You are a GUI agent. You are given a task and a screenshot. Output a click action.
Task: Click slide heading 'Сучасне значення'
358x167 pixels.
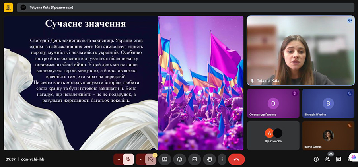pyautogui.click(x=86, y=23)
